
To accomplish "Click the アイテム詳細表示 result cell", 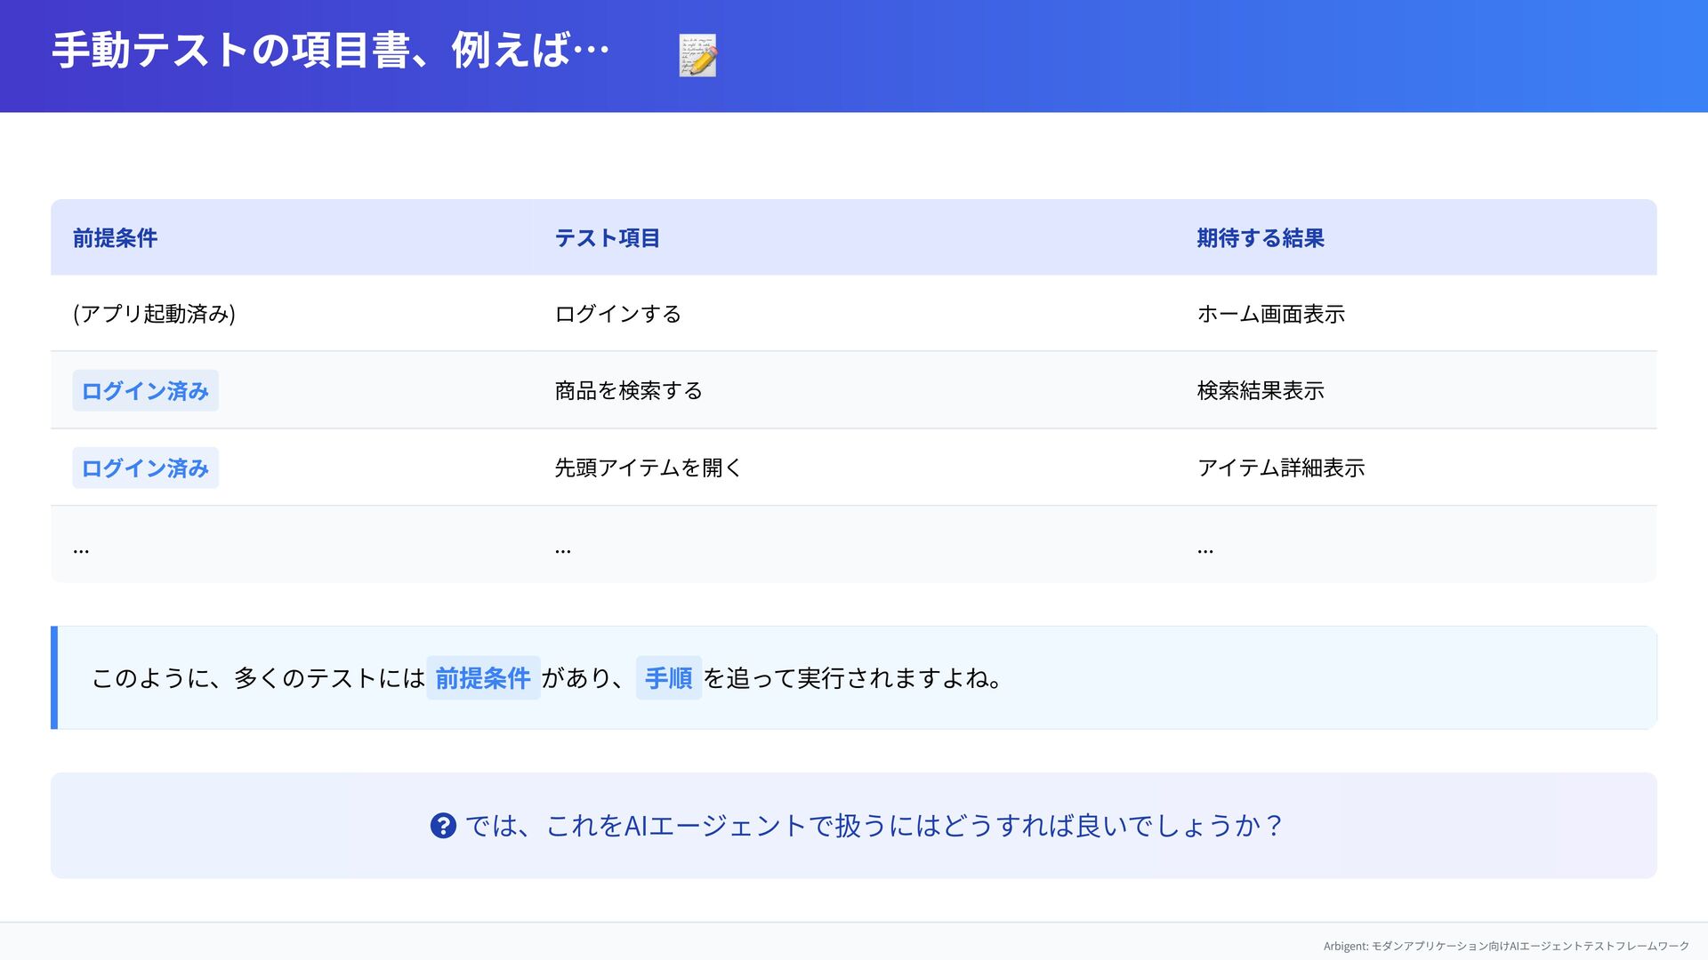I will tap(1280, 468).
